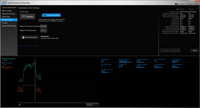This screenshot has width=200, height=108.
Task: Select the Package TDP monitor
Action: point(127,66)
